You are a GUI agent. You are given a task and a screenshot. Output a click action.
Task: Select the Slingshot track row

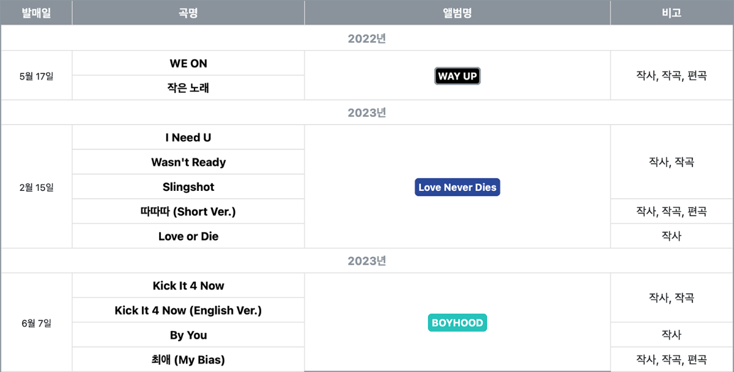[x=188, y=187]
